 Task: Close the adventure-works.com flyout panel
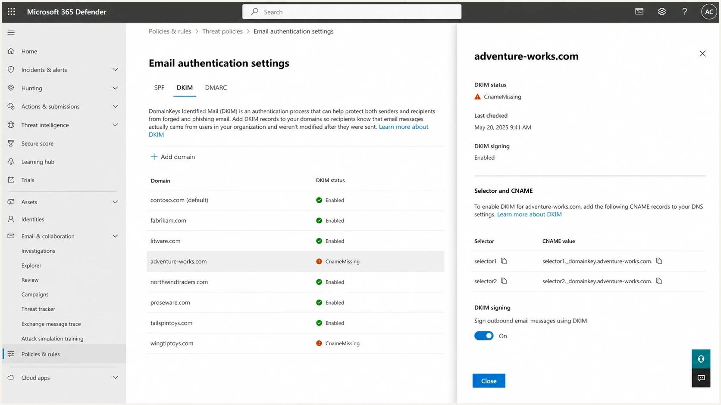coord(702,53)
